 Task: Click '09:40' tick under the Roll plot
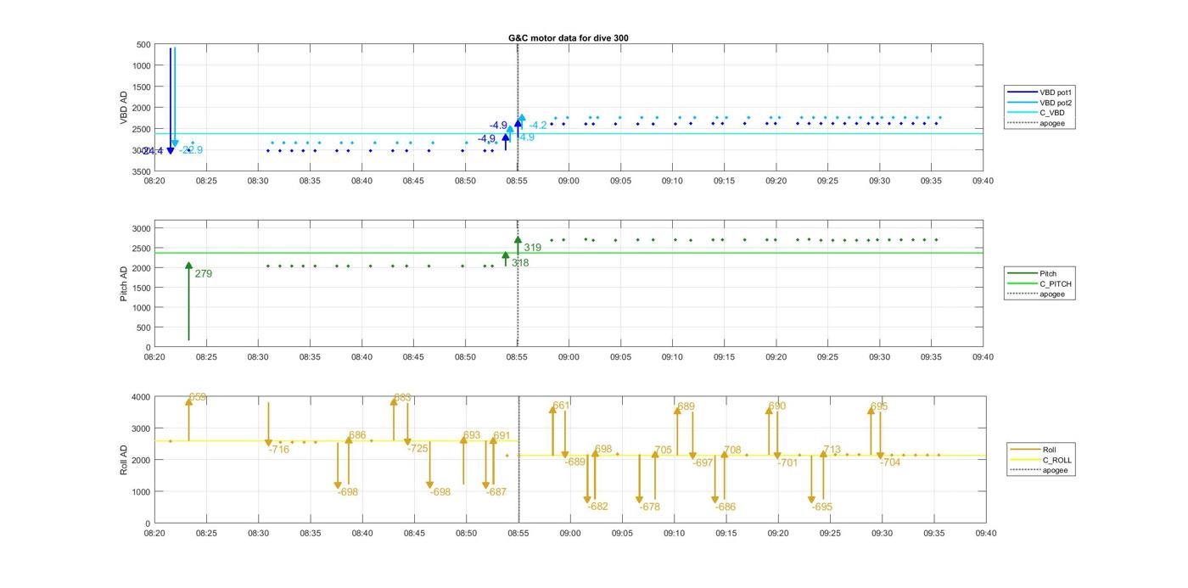point(985,534)
